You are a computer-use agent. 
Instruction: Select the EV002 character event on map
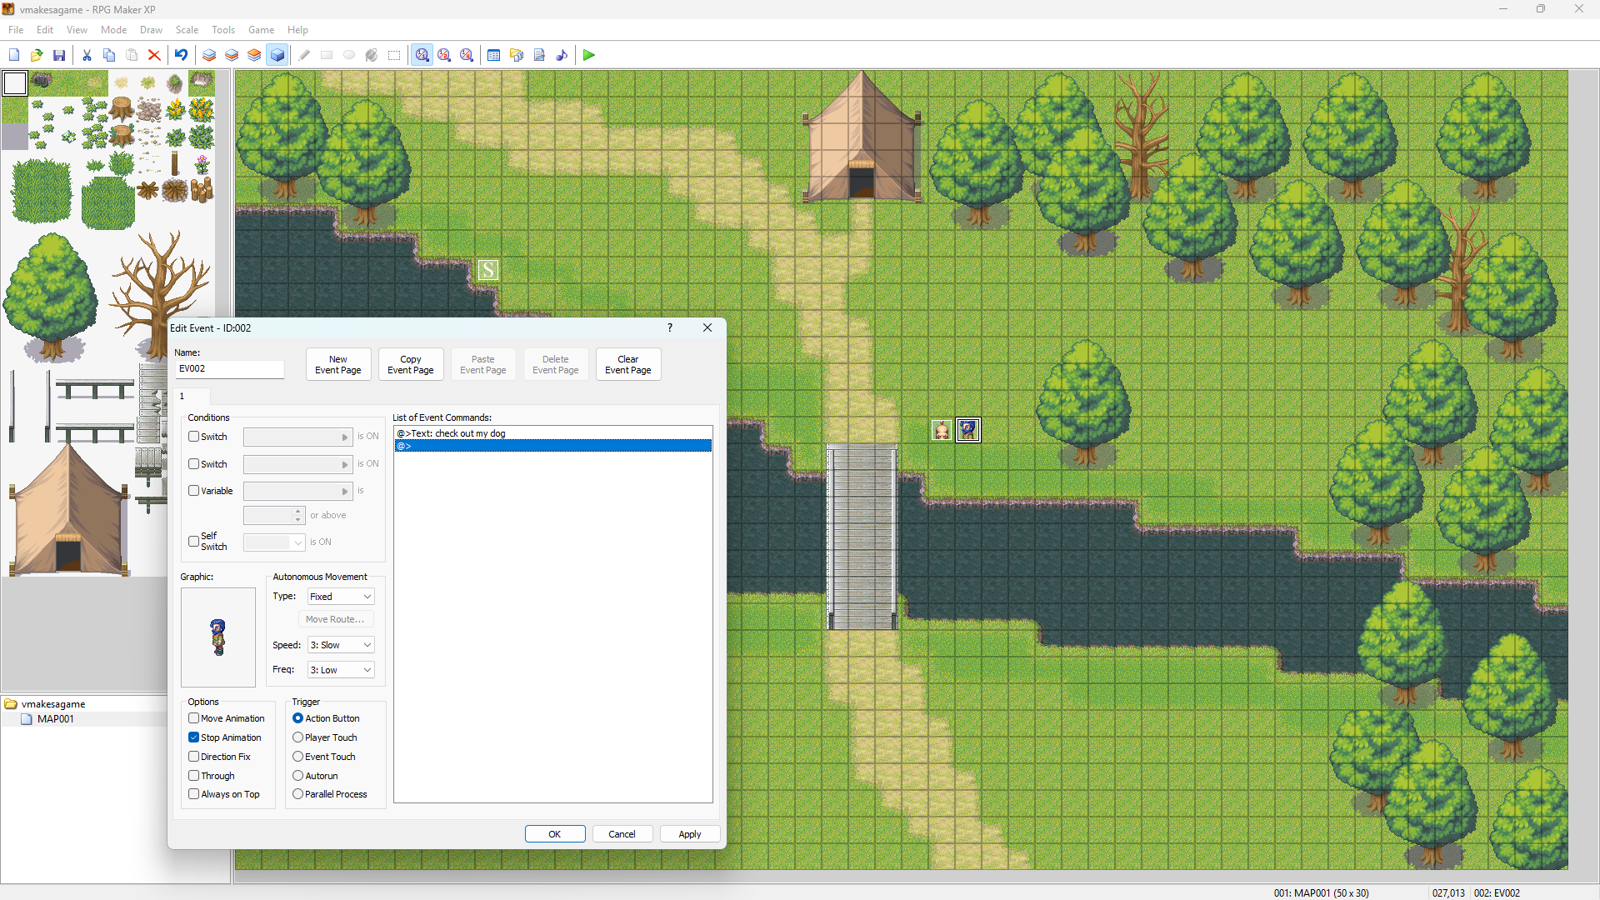pyautogui.click(x=967, y=430)
